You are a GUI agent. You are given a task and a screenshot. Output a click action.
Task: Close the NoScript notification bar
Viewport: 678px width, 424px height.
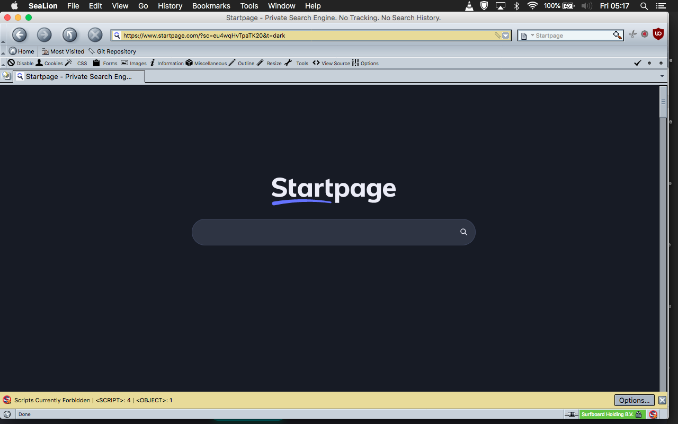click(x=662, y=400)
